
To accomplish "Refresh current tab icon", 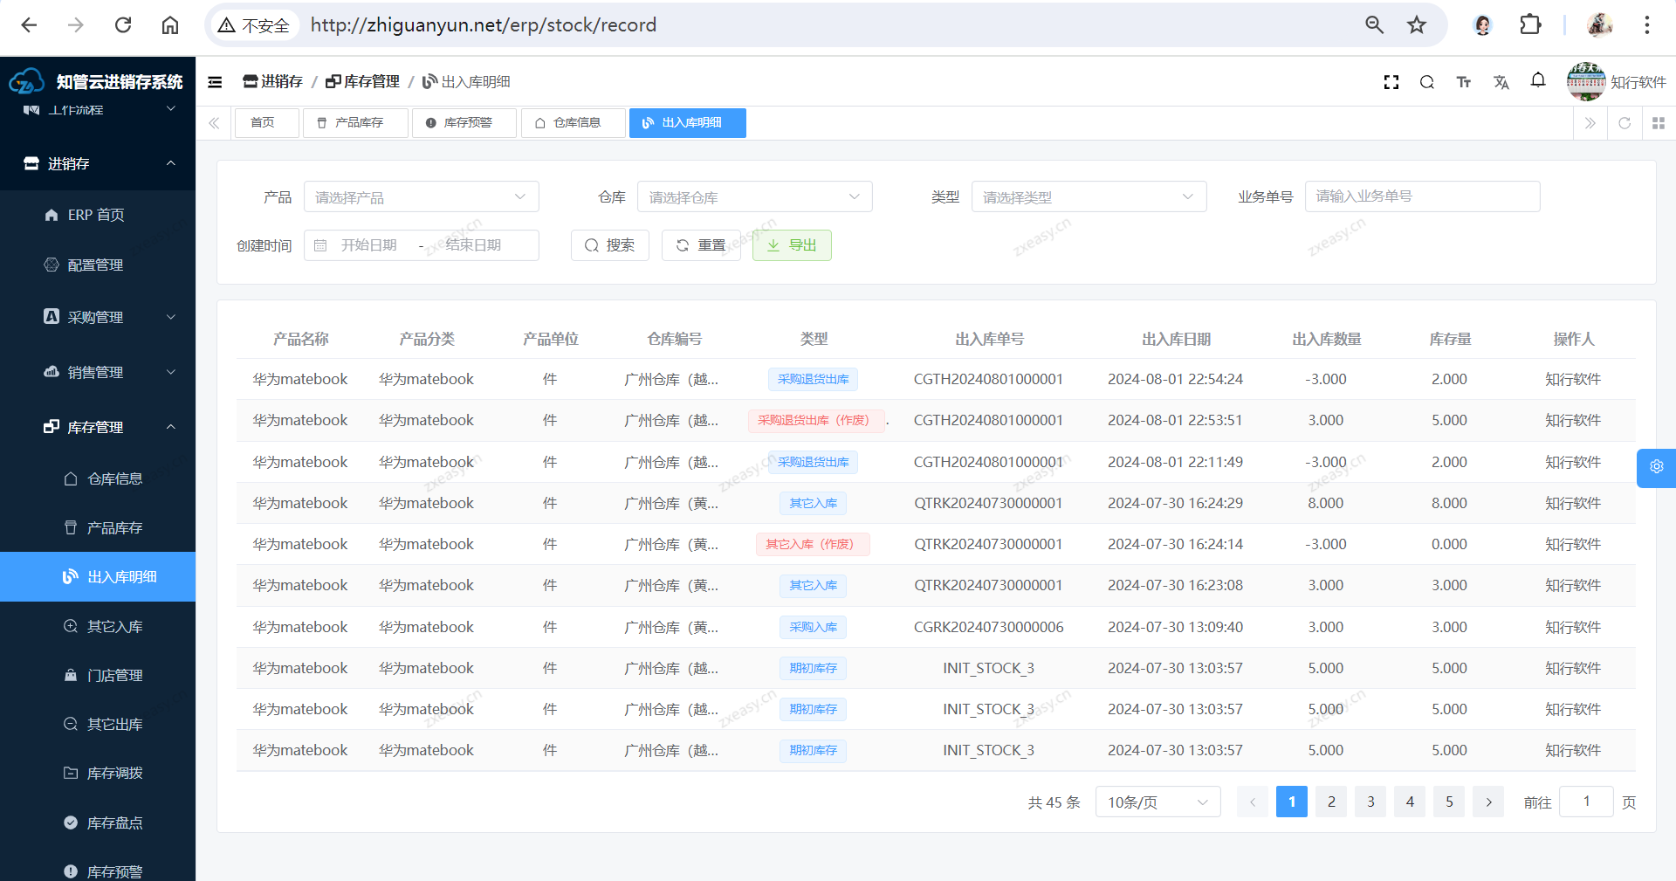I will pos(1624,123).
